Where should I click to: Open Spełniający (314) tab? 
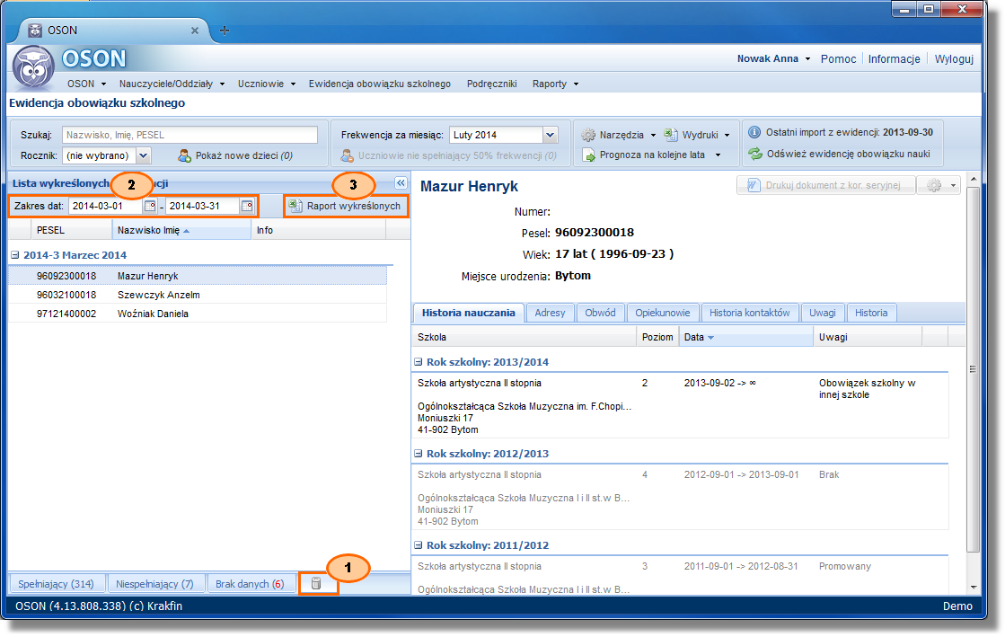point(56,584)
